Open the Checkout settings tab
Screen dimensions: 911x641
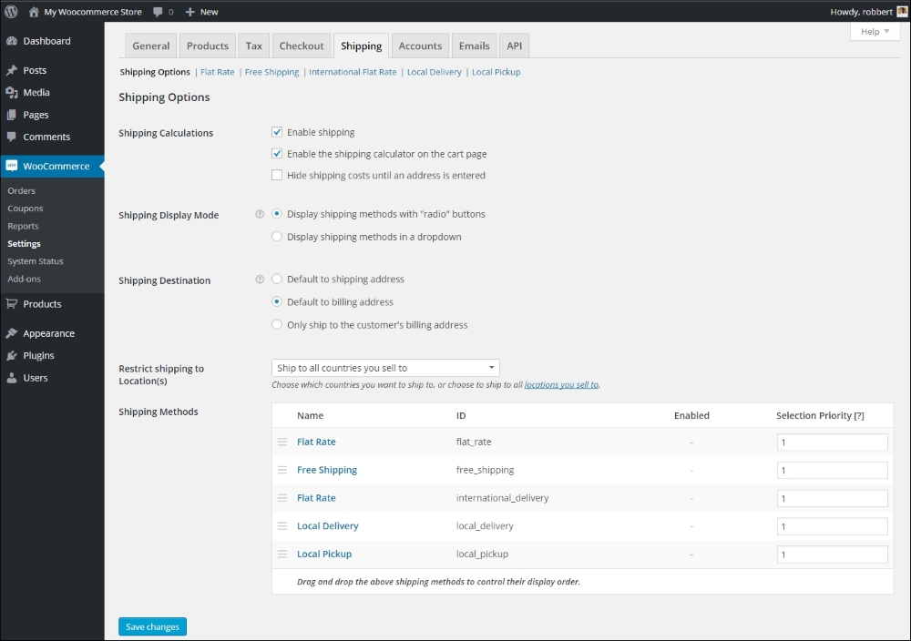click(302, 46)
